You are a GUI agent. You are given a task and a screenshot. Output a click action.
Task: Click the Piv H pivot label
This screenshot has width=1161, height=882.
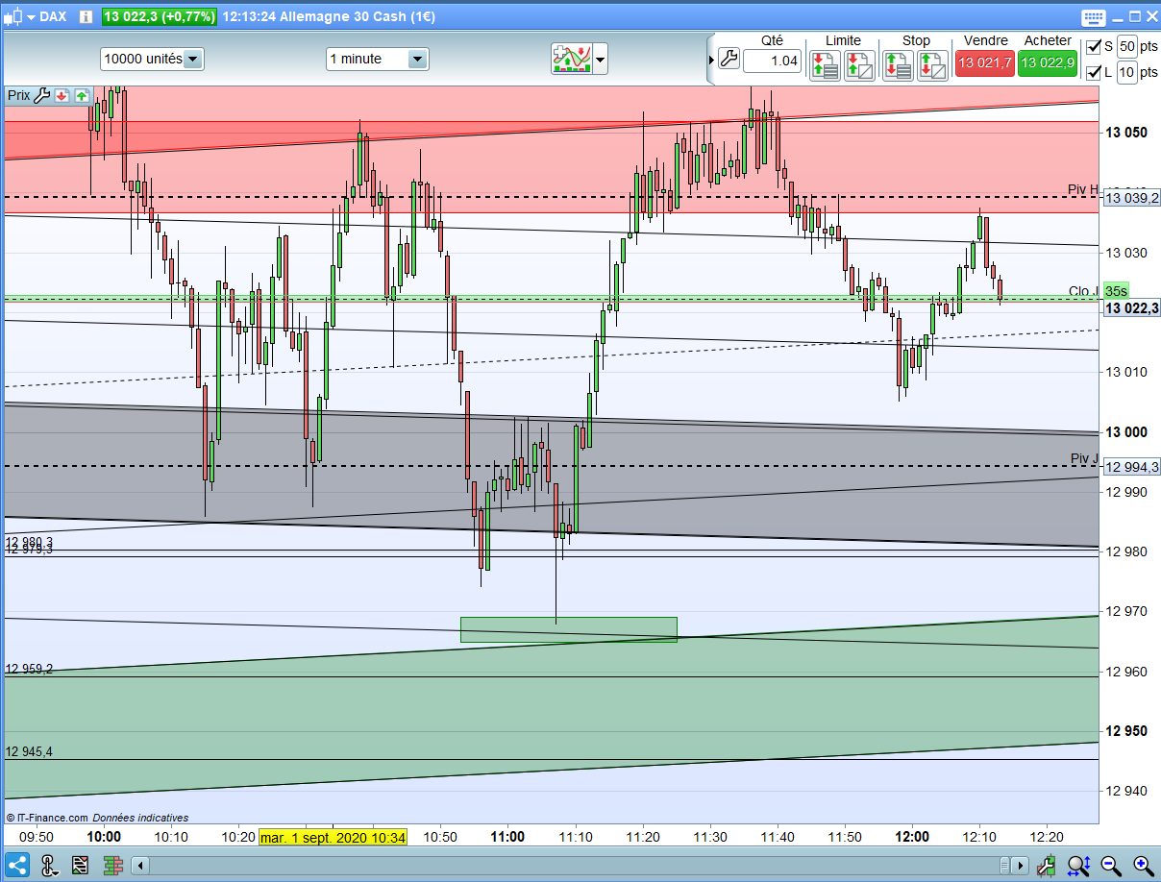[1083, 189]
